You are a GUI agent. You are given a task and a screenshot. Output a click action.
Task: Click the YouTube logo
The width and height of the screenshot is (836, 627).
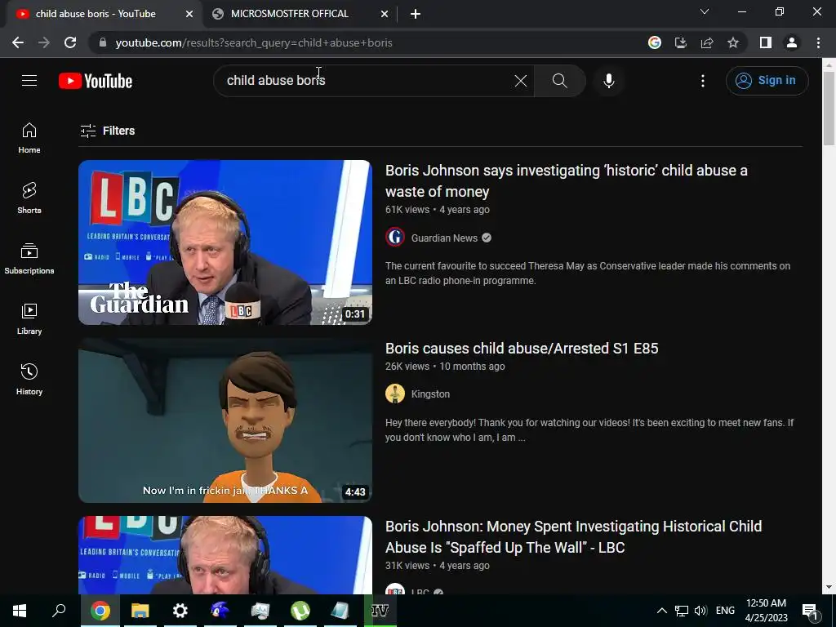point(96,81)
